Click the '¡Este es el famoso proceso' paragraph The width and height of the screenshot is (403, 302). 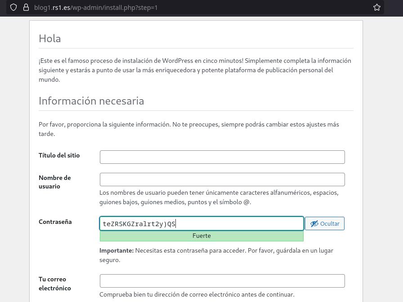(195, 70)
